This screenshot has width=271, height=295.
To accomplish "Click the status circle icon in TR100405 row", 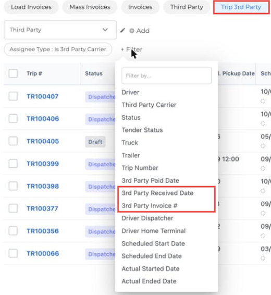I will [263, 146].
